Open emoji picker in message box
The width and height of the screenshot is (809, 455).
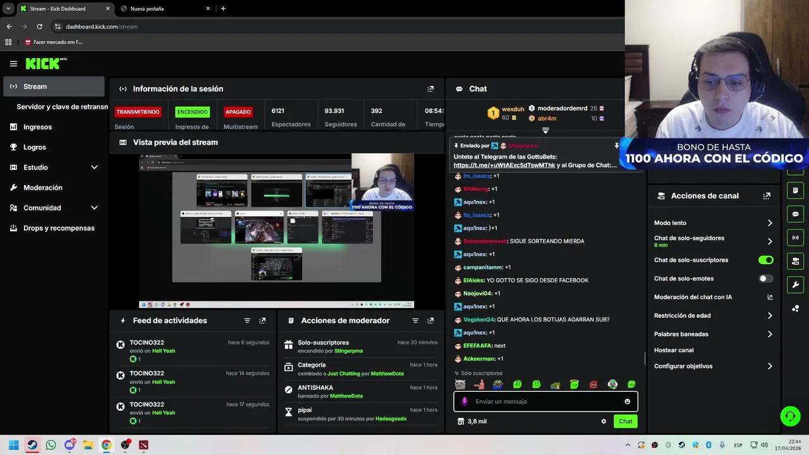(627, 401)
